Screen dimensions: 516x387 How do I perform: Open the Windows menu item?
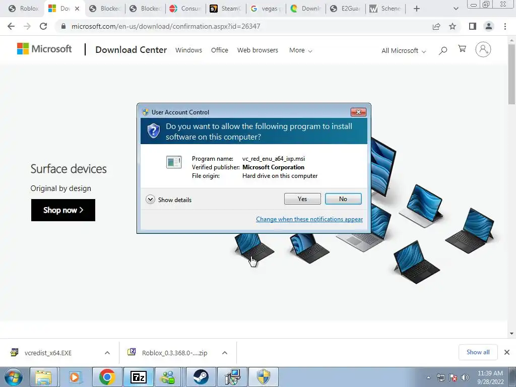point(188,50)
